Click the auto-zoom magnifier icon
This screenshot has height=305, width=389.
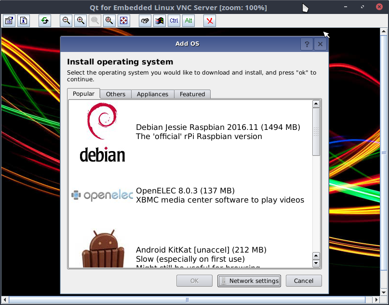coord(109,21)
